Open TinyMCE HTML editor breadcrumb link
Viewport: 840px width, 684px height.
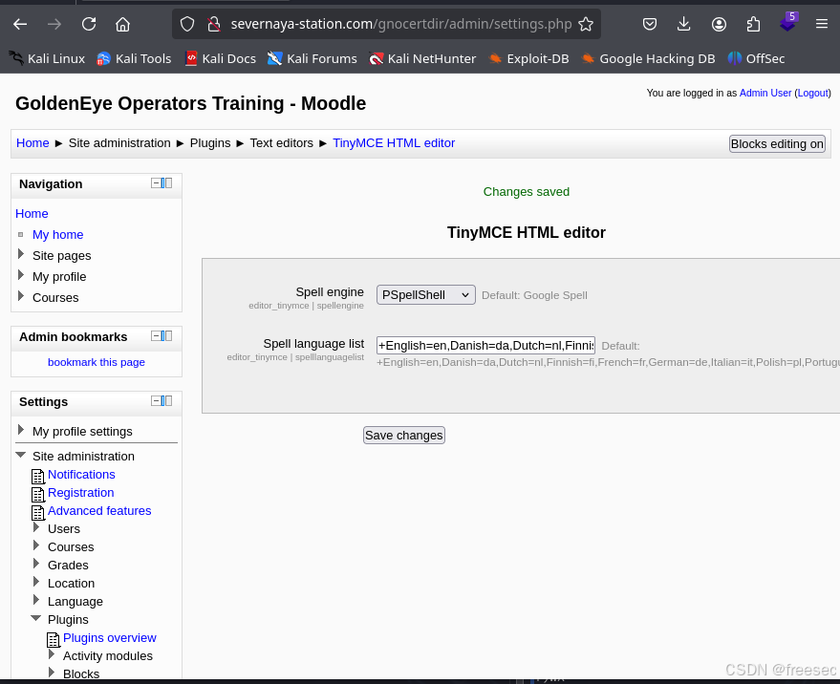coord(394,143)
